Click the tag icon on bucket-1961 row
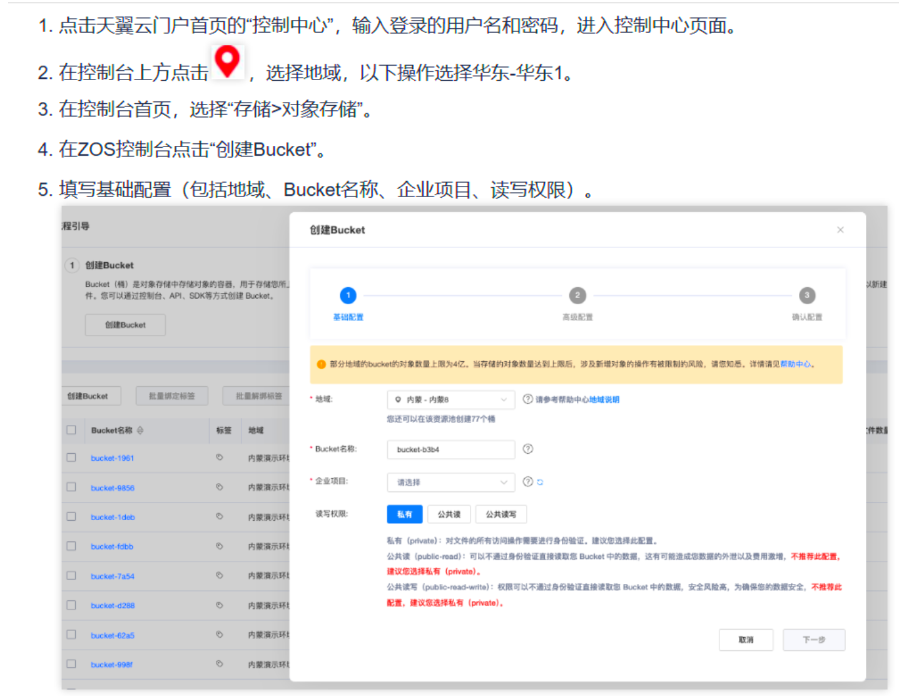The height and width of the screenshot is (696, 899). point(219,457)
